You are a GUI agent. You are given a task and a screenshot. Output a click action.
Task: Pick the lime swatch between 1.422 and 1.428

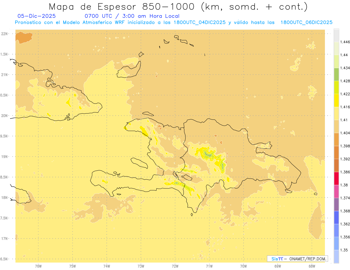[x=336, y=87]
